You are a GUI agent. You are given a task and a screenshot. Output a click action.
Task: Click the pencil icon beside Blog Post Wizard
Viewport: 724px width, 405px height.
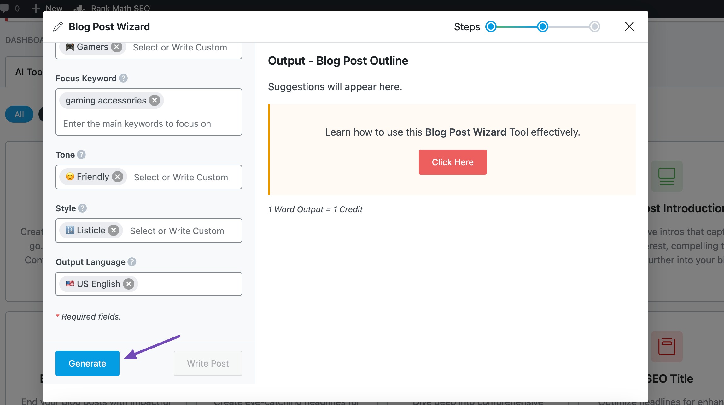coord(58,27)
